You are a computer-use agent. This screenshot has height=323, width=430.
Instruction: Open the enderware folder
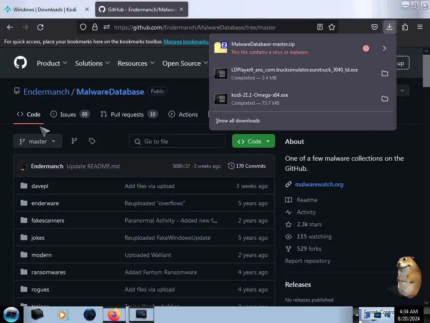(45, 203)
